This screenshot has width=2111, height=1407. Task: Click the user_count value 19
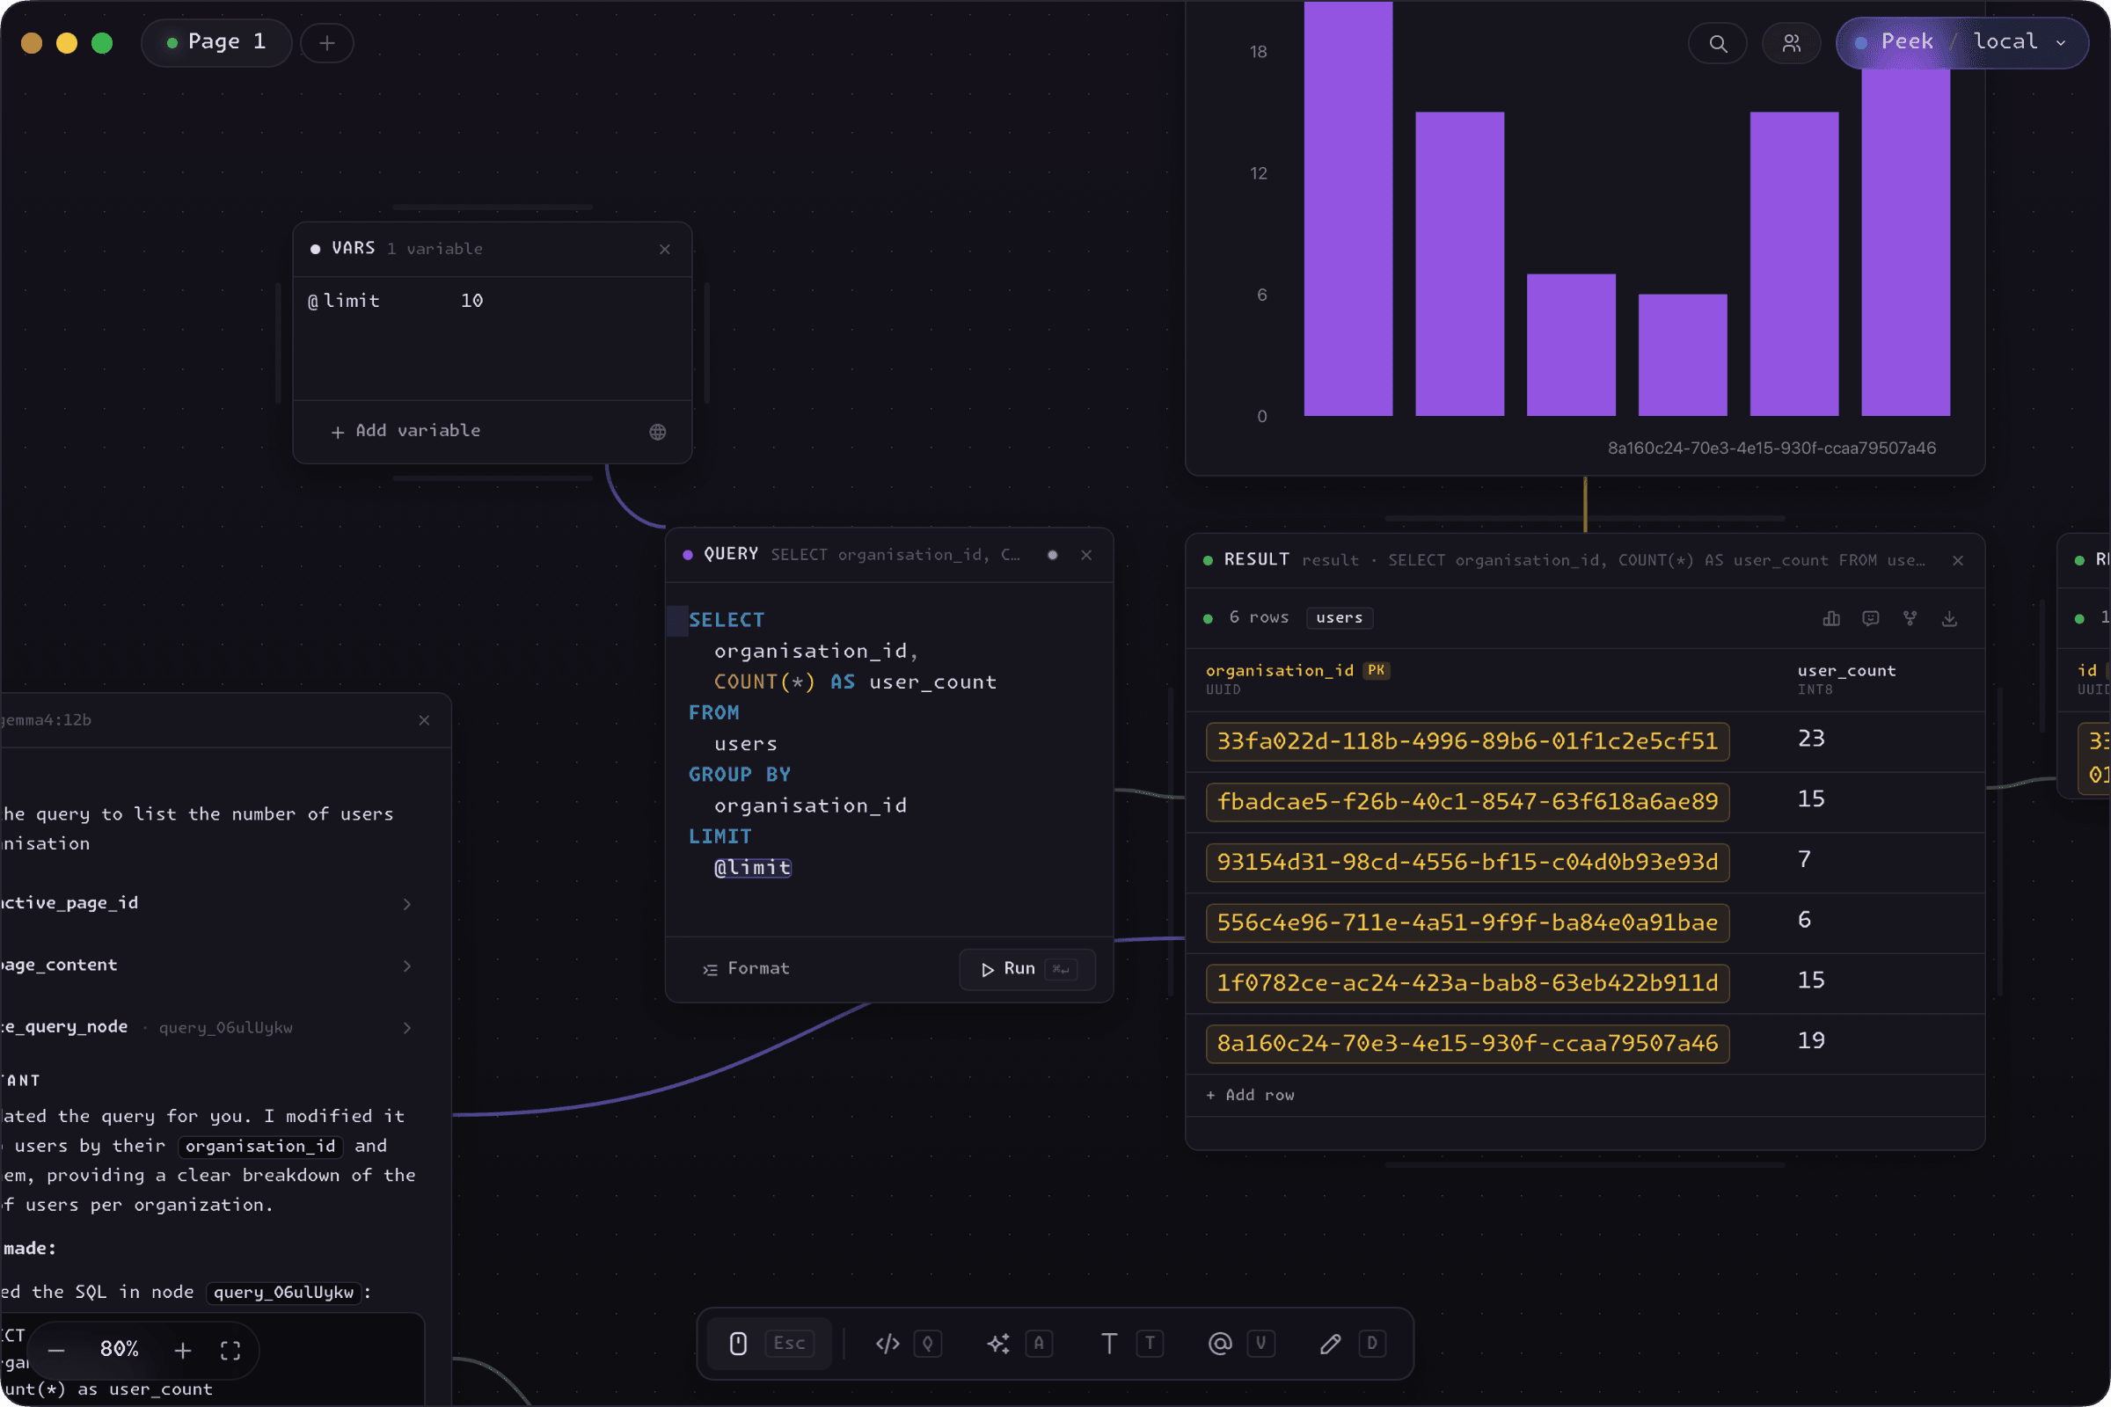click(1811, 1041)
